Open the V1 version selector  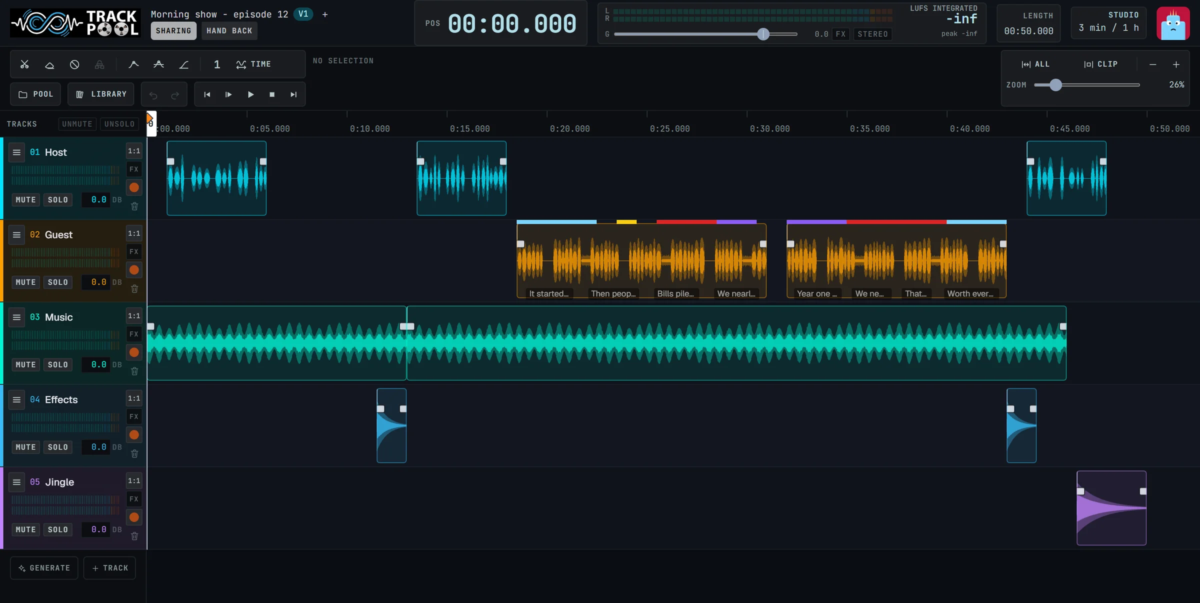pos(303,14)
